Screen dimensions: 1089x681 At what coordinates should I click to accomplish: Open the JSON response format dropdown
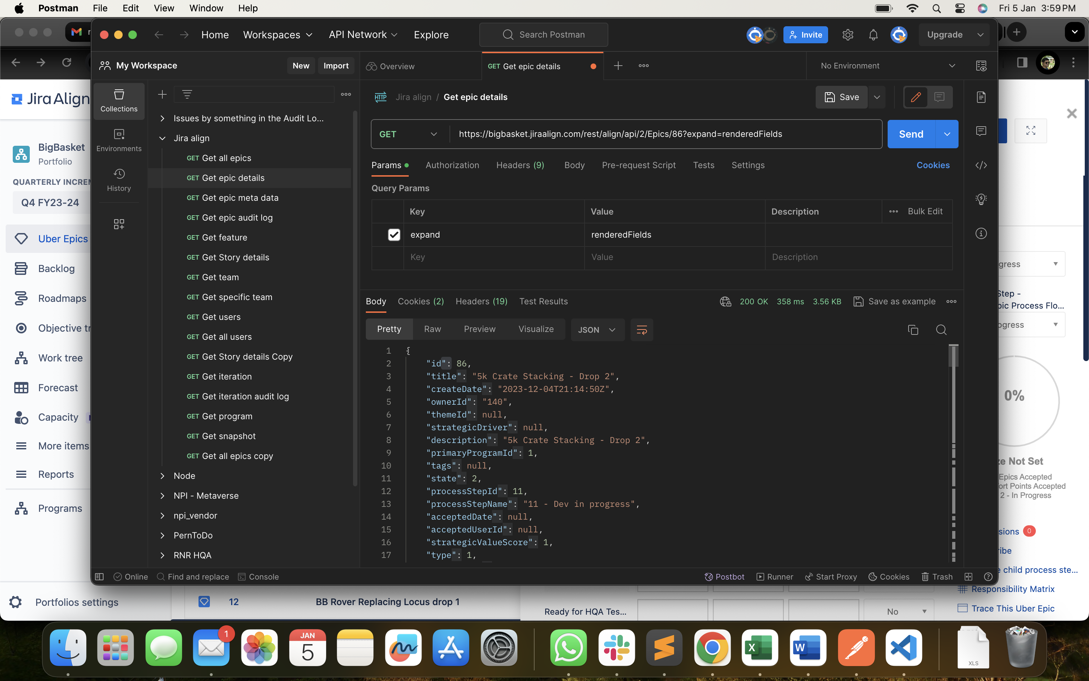[x=597, y=330]
